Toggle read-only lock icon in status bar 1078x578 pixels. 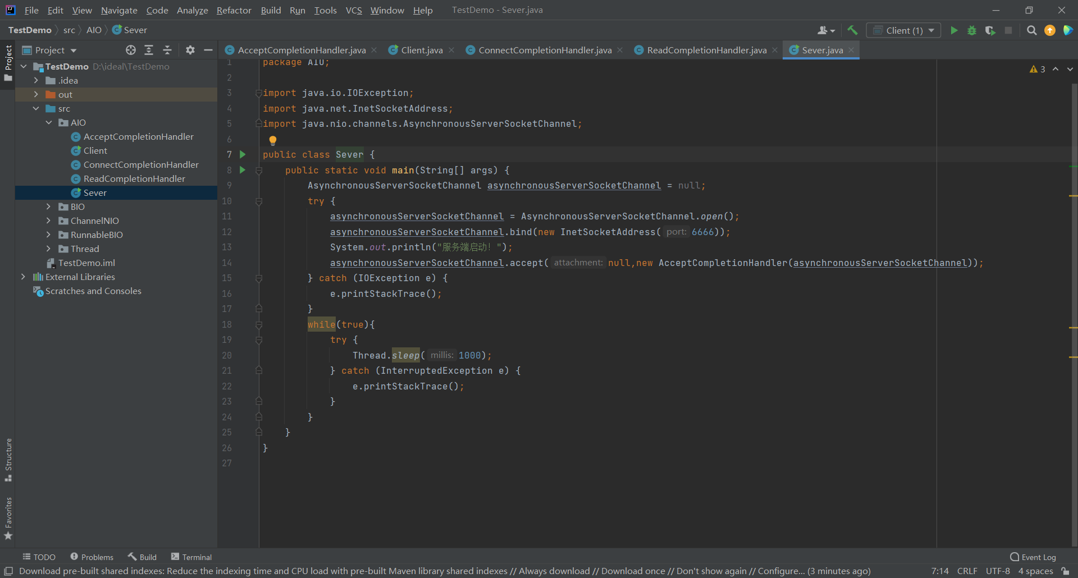click(x=1065, y=571)
